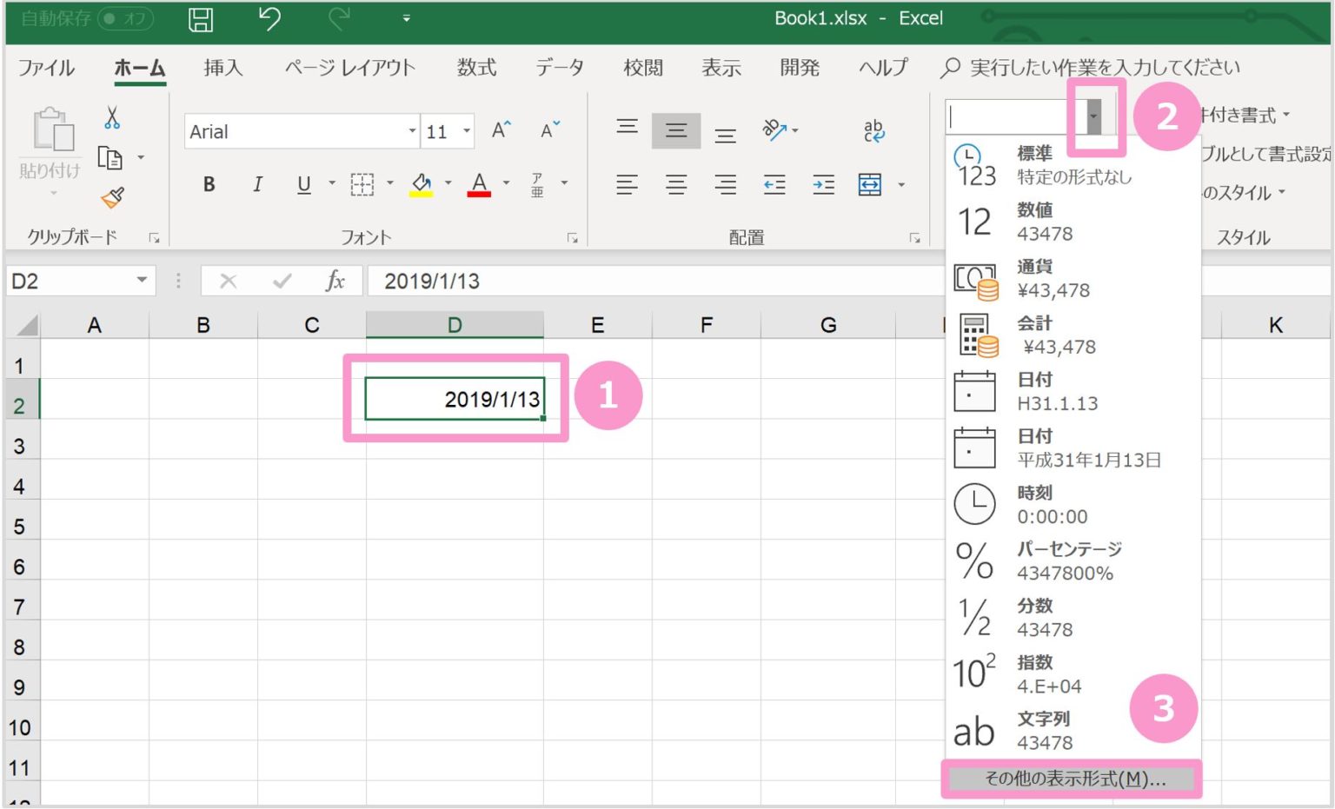Open the font size 11 dropdown
Image resolution: width=1335 pixels, height=809 pixels.
[467, 131]
